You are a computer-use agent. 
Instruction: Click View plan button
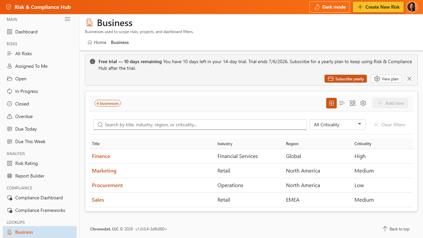(x=386, y=79)
